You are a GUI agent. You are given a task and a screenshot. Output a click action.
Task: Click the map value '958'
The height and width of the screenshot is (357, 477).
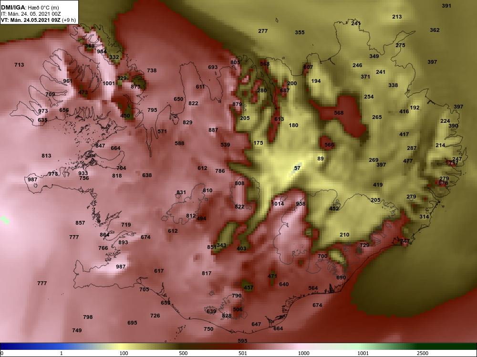tap(301, 203)
